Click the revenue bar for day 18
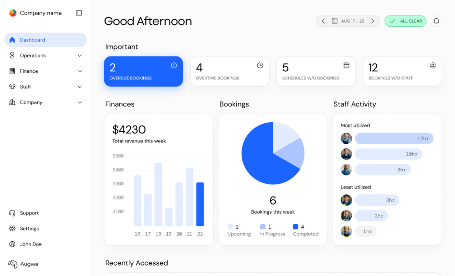This screenshot has width=455, height=276. pos(158,195)
